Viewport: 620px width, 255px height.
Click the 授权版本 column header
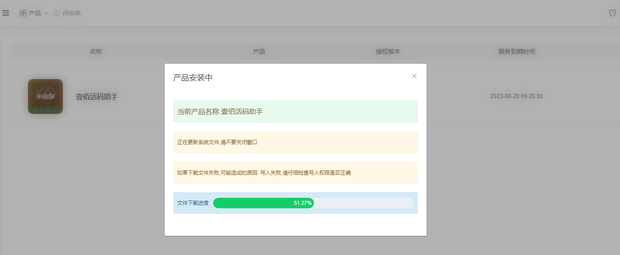click(x=388, y=52)
